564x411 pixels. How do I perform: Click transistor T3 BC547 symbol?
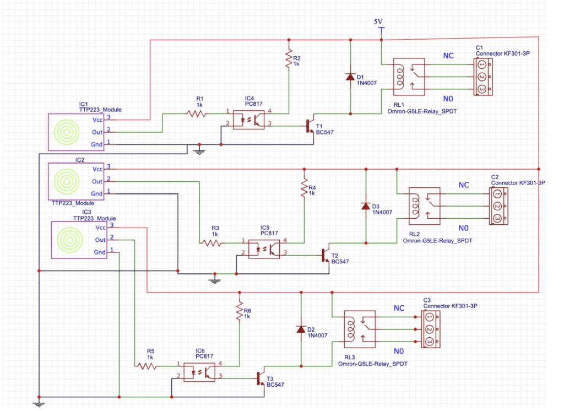click(x=259, y=378)
